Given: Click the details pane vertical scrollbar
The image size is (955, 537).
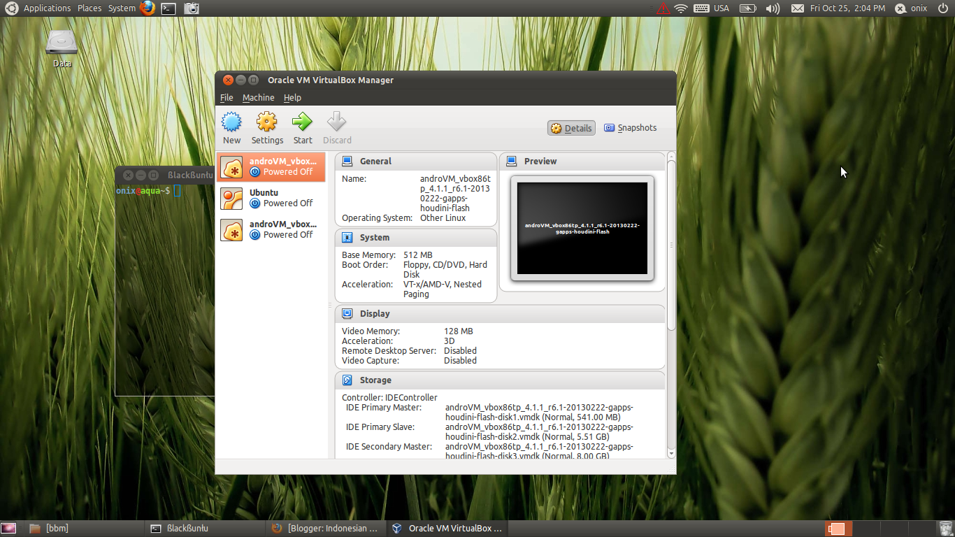Looking at the screenshot, I should (671, 245).
